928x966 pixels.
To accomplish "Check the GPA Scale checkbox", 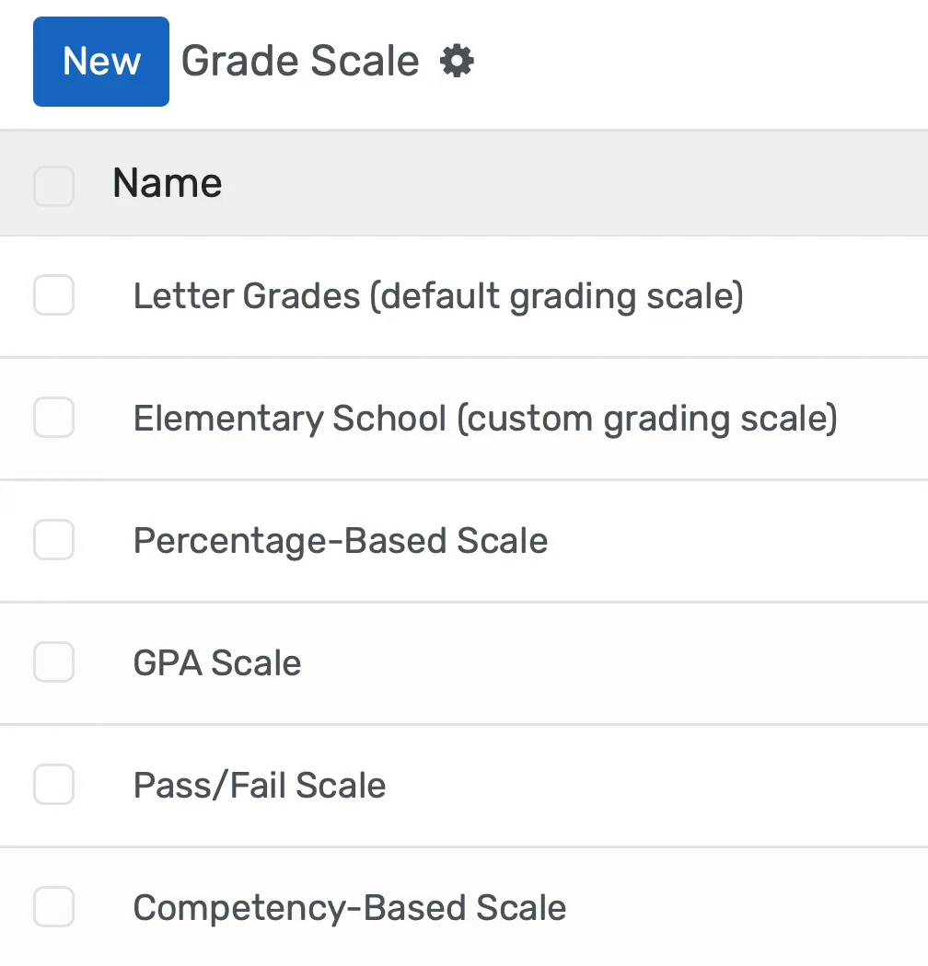I will (53, 662).
